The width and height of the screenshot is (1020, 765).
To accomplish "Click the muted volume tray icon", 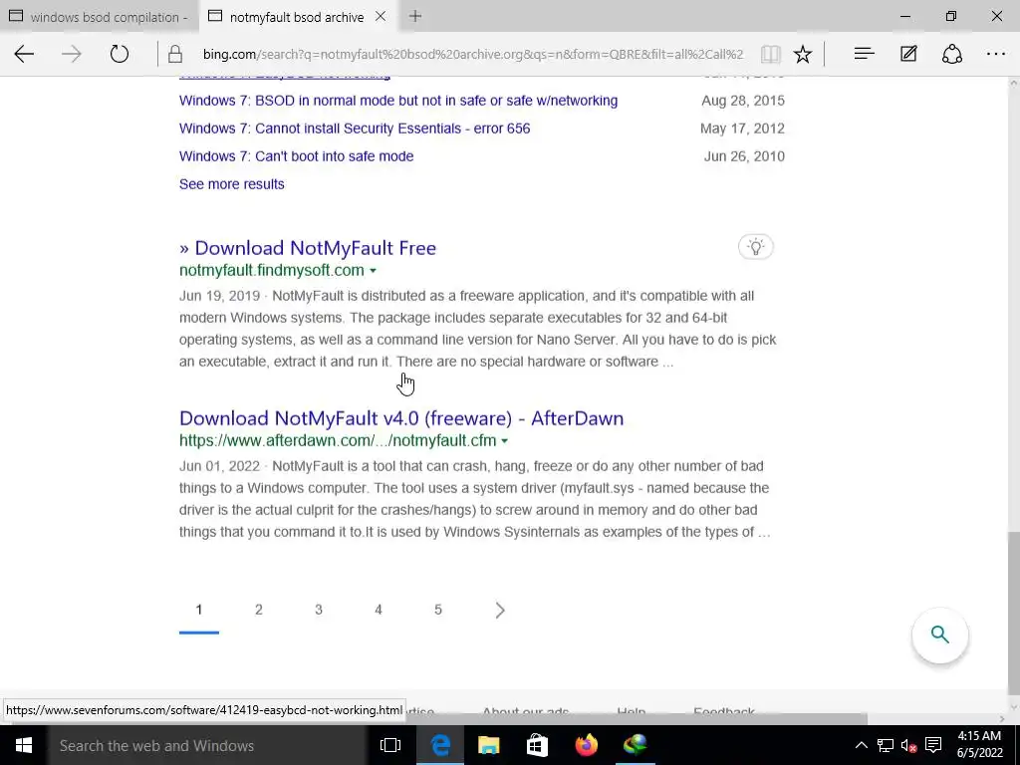I will tap(908, 745).
